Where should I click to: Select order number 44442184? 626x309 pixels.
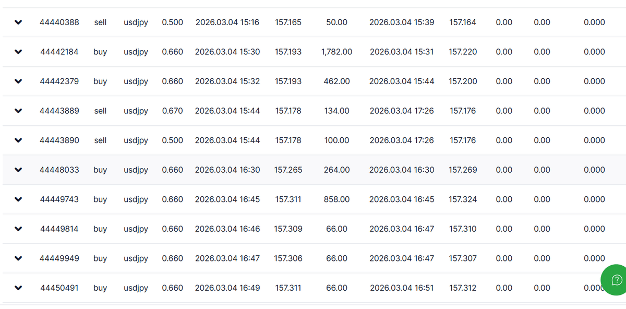[59, 52]
